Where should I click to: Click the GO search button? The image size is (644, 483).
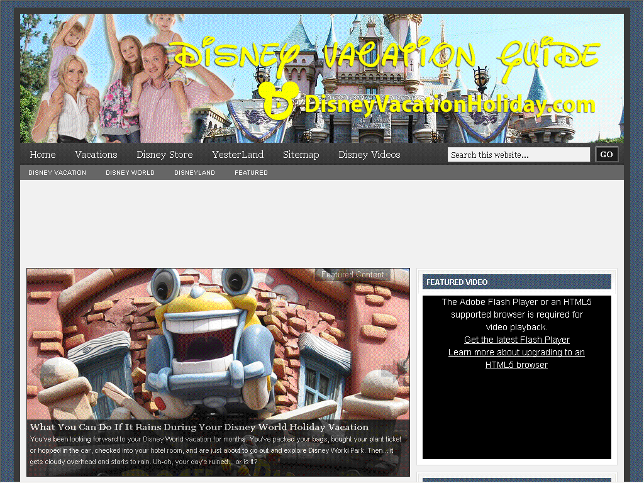607,155
